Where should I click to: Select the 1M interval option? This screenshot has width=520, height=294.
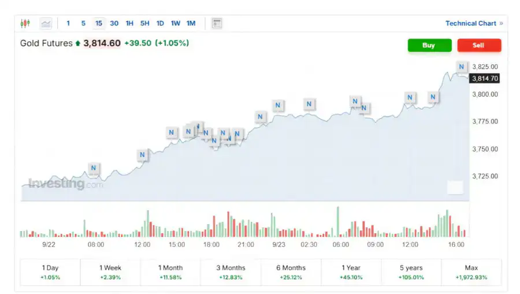[x=191, y=24]
